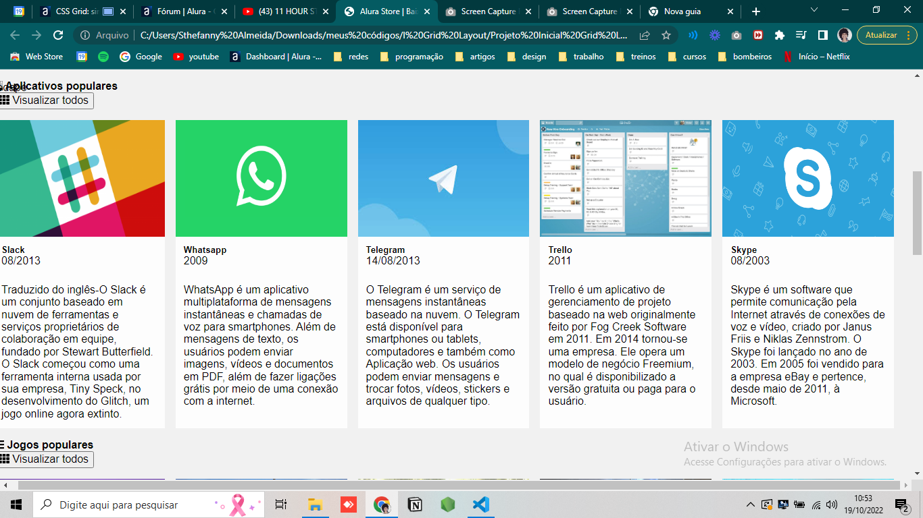Open the volume control in tray
The height and width of the screenshot is (518, 923).
coord(831,505)
